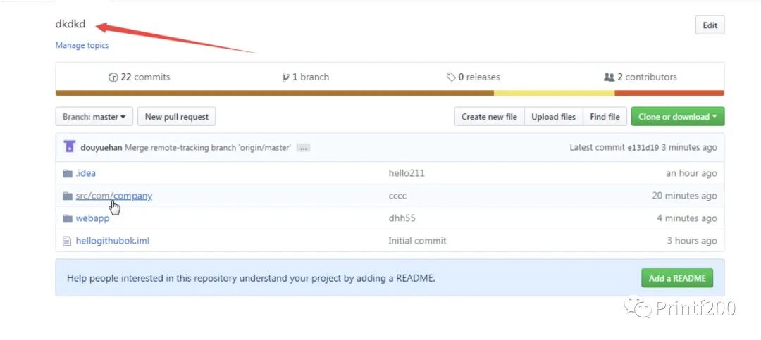Click the '20 minutes ago' timestamp
The height and width of the screenshot is (340, 761).
pos(684,196)
